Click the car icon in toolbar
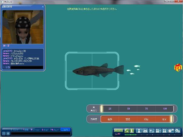This screenshot has height=137, width=183. point(145,131)
